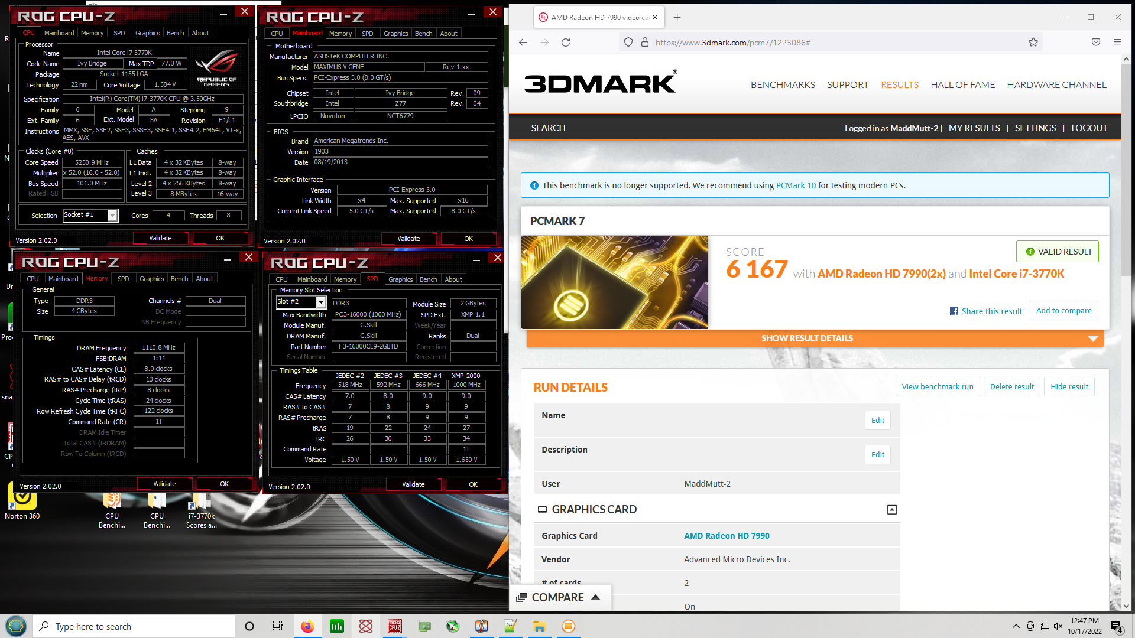Collapse the Graphics Card section
Viewport: 1135px width, 638px height.
click(x=891, y=510)
